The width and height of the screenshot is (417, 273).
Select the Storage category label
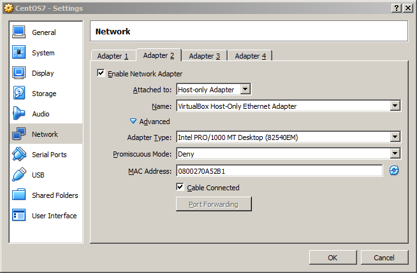[x=44, y=94]
